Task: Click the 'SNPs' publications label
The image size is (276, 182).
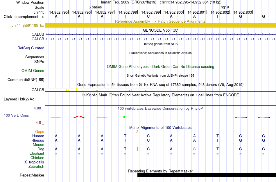Action: point(39,62)
